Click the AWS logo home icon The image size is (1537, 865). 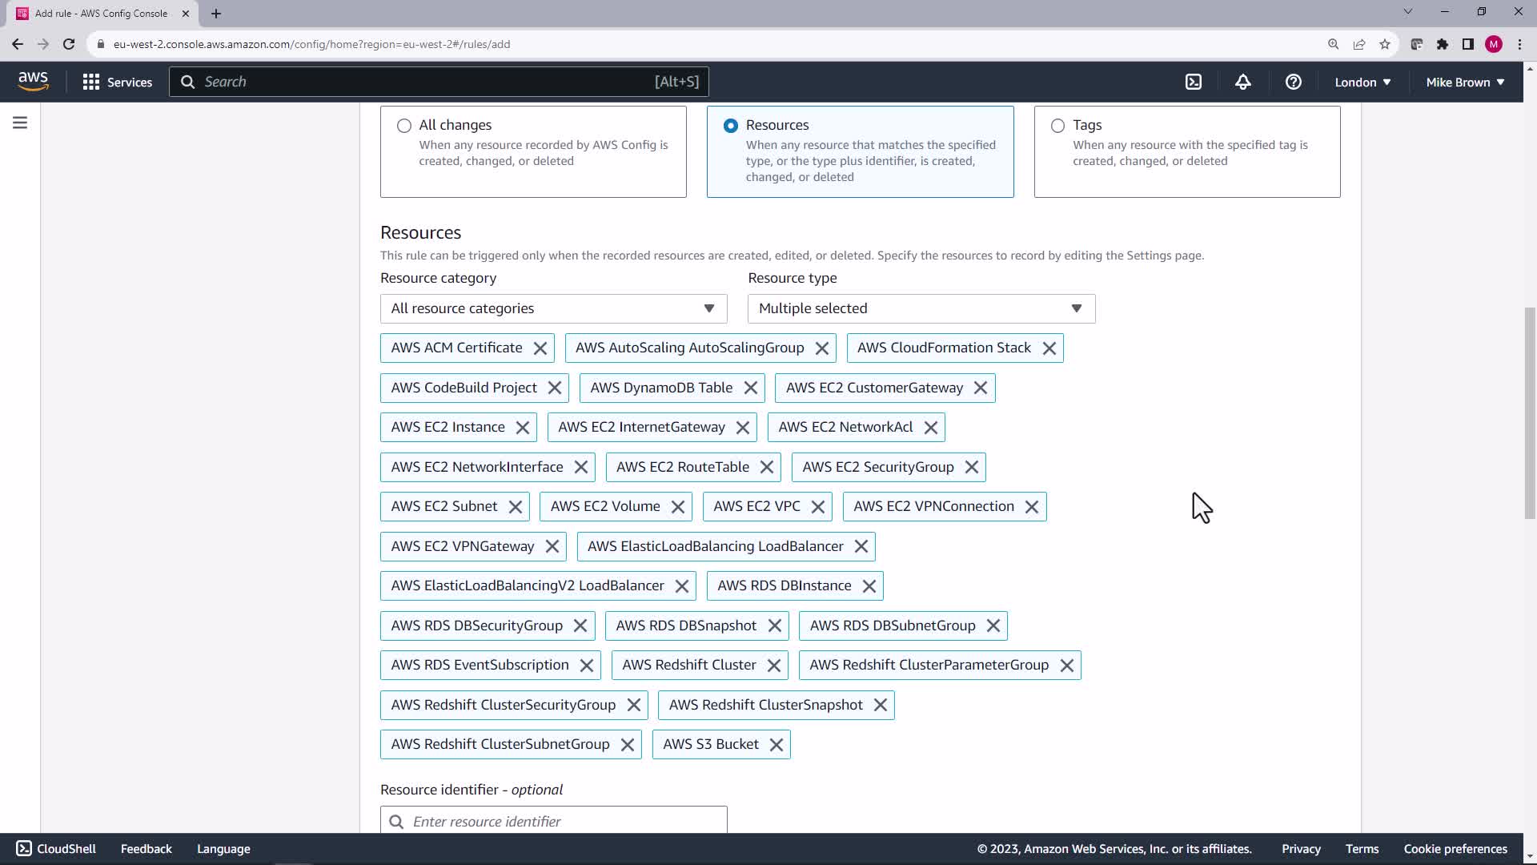point(33,82)
